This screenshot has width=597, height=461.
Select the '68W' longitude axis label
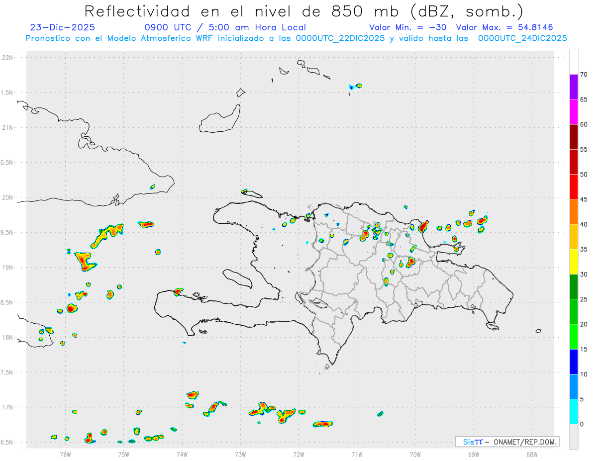coord(532,454)
